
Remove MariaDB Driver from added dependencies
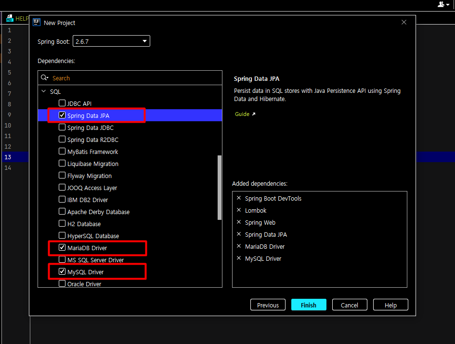(239, 246)
